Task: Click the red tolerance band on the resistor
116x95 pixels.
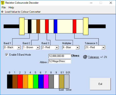Action: coord(74,26)
